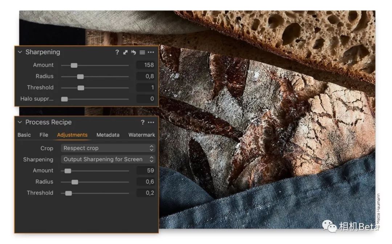Click the Sharpening Amount value field 158

(146, 65)
